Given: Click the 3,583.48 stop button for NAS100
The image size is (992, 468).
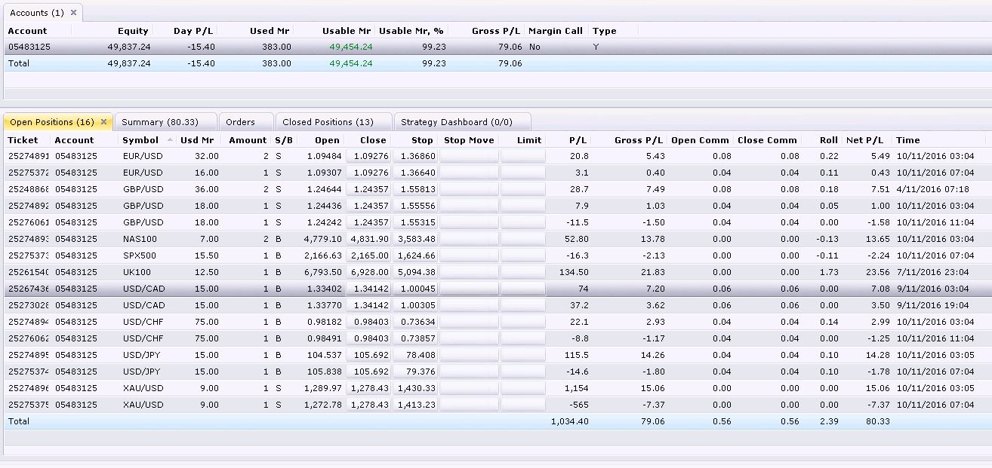Looking at the screenshot, I should (x=414, y=239).
